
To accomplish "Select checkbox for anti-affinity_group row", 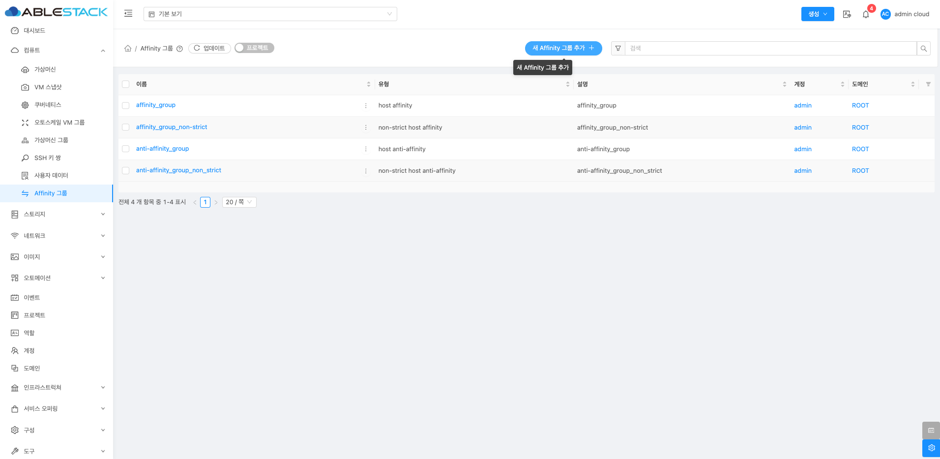I will [x=126, y=149].
